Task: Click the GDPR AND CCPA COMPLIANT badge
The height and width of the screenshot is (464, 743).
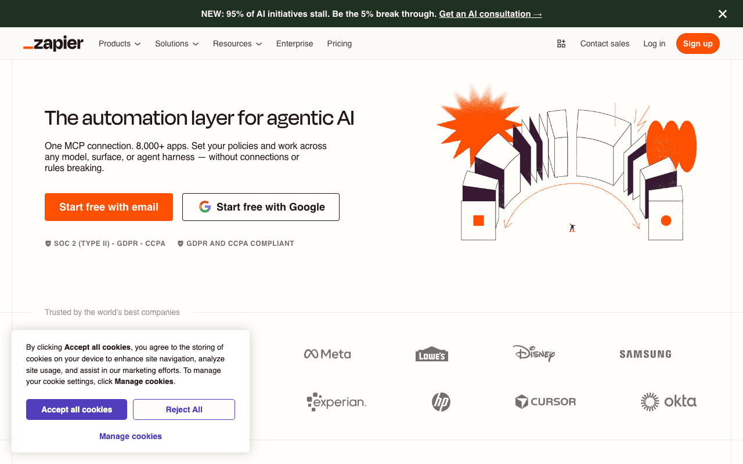Action: (x=236, y=244)
